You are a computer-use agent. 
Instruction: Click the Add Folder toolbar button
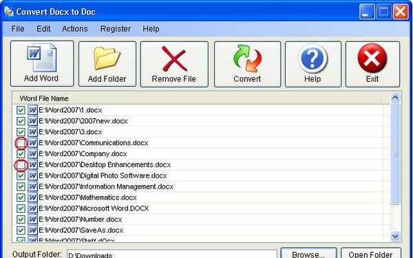point(107,64)
